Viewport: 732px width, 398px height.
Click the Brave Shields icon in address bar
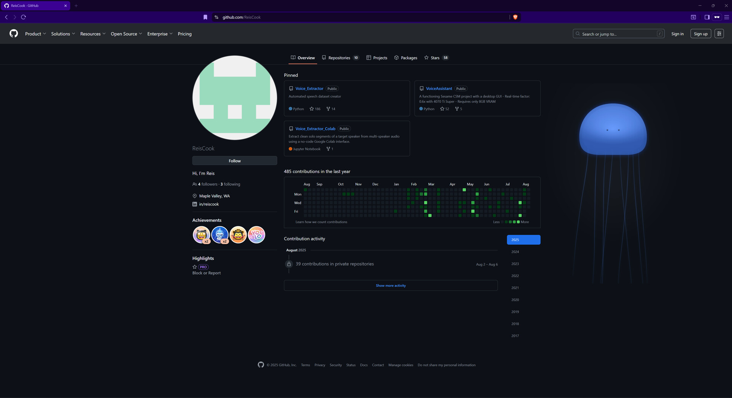tap(515, 17)
